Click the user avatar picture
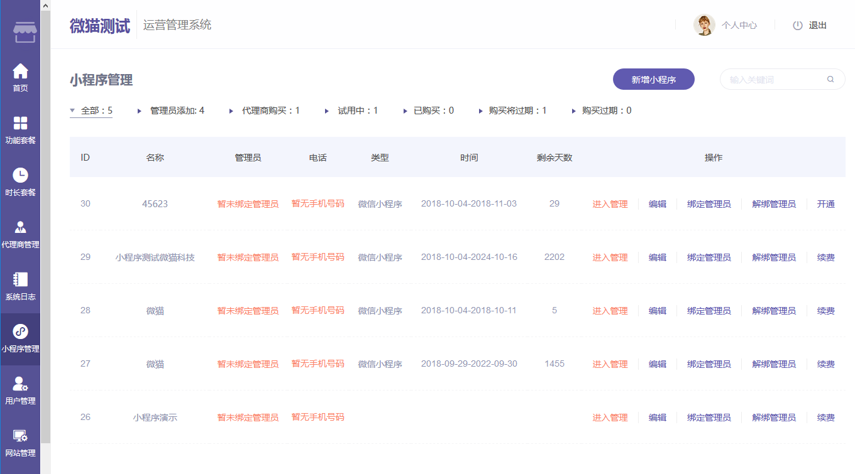Viewport: 855px width, 474px height. click(x=704, y=25)
